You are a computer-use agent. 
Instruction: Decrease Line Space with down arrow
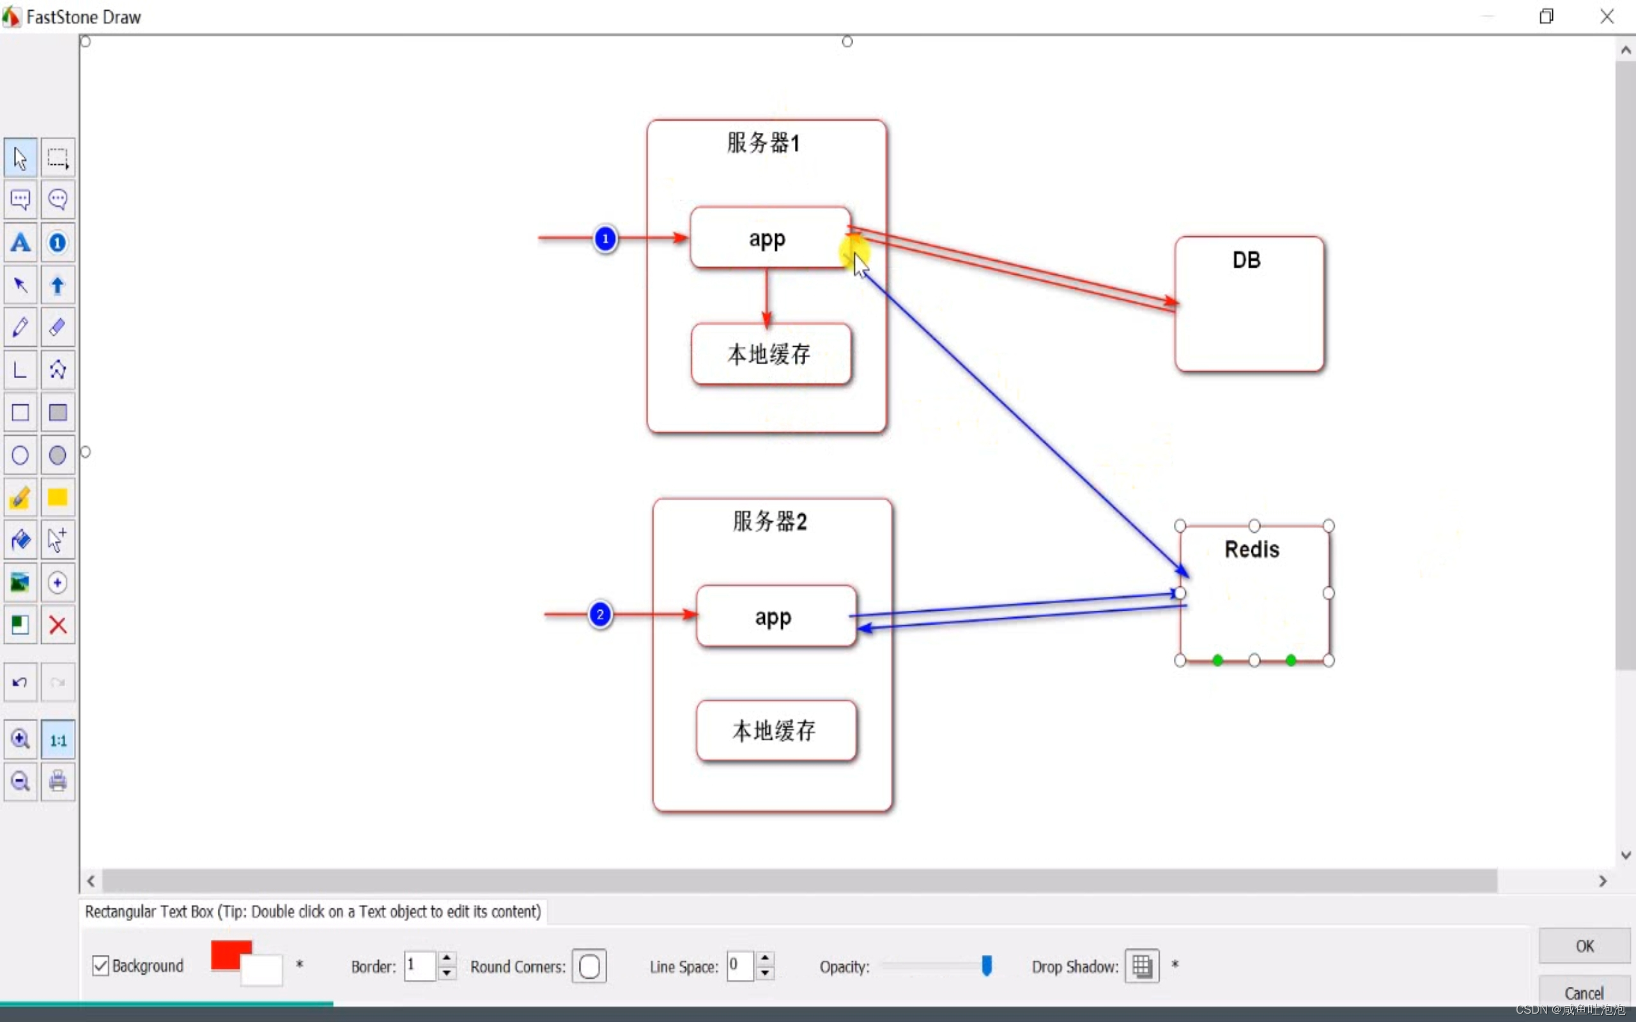(764, 973)
